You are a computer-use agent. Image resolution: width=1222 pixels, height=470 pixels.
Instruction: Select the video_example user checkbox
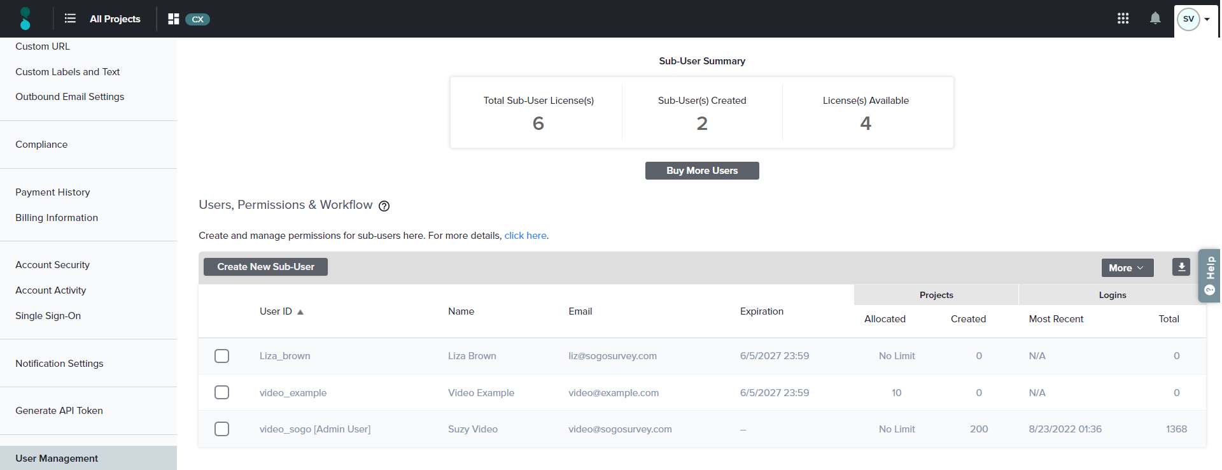pyautogui.click(x=221, y=392)
